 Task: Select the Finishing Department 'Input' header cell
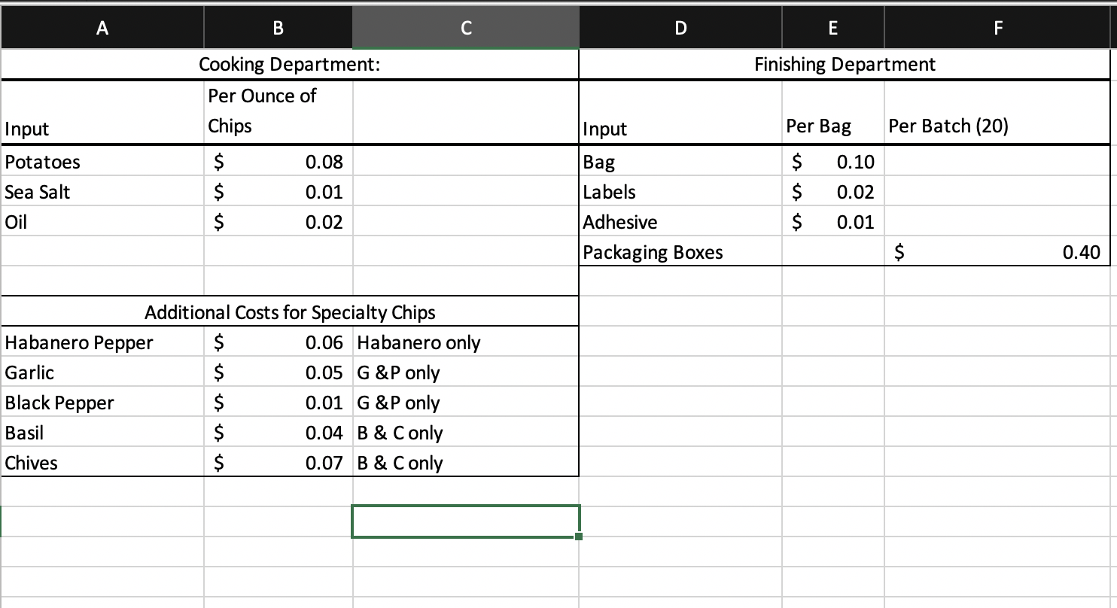click(x=680, y=111)
